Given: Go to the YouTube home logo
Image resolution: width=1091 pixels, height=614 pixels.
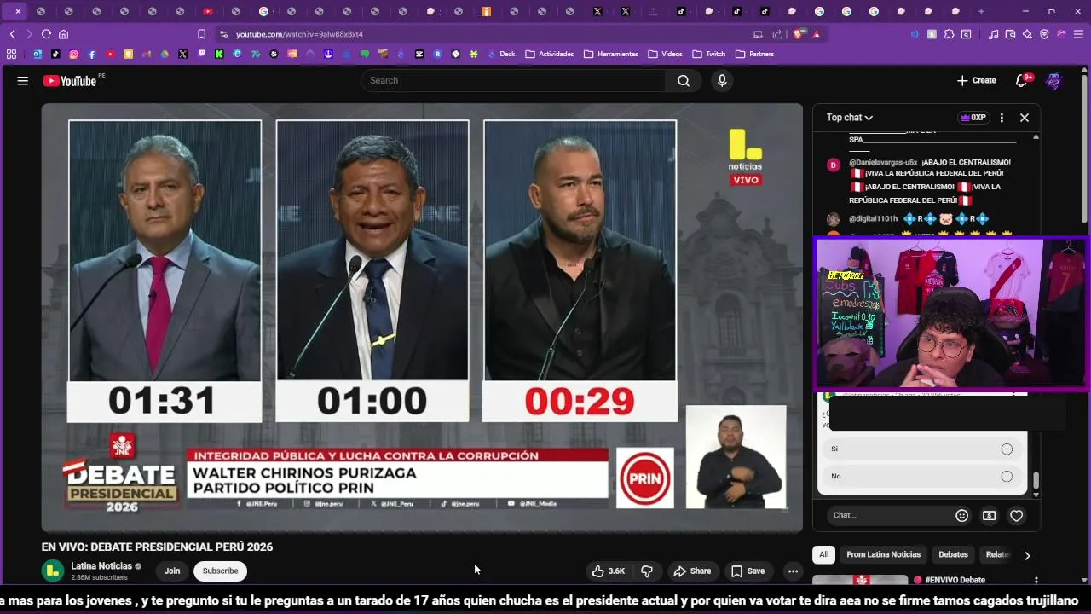Looking at the screenshot, I should [70, 81].
